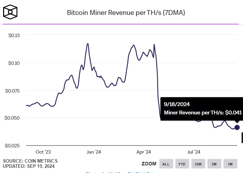Image resolution: width=243 pixels, height=173 pixels.
Task: Click the Jul '24 x-axis label
Action: 193,152
